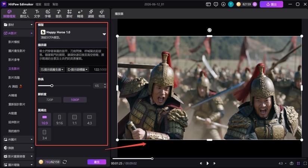
Task: Select the 3:4 aspect ratio
Action: click(44, 134)
